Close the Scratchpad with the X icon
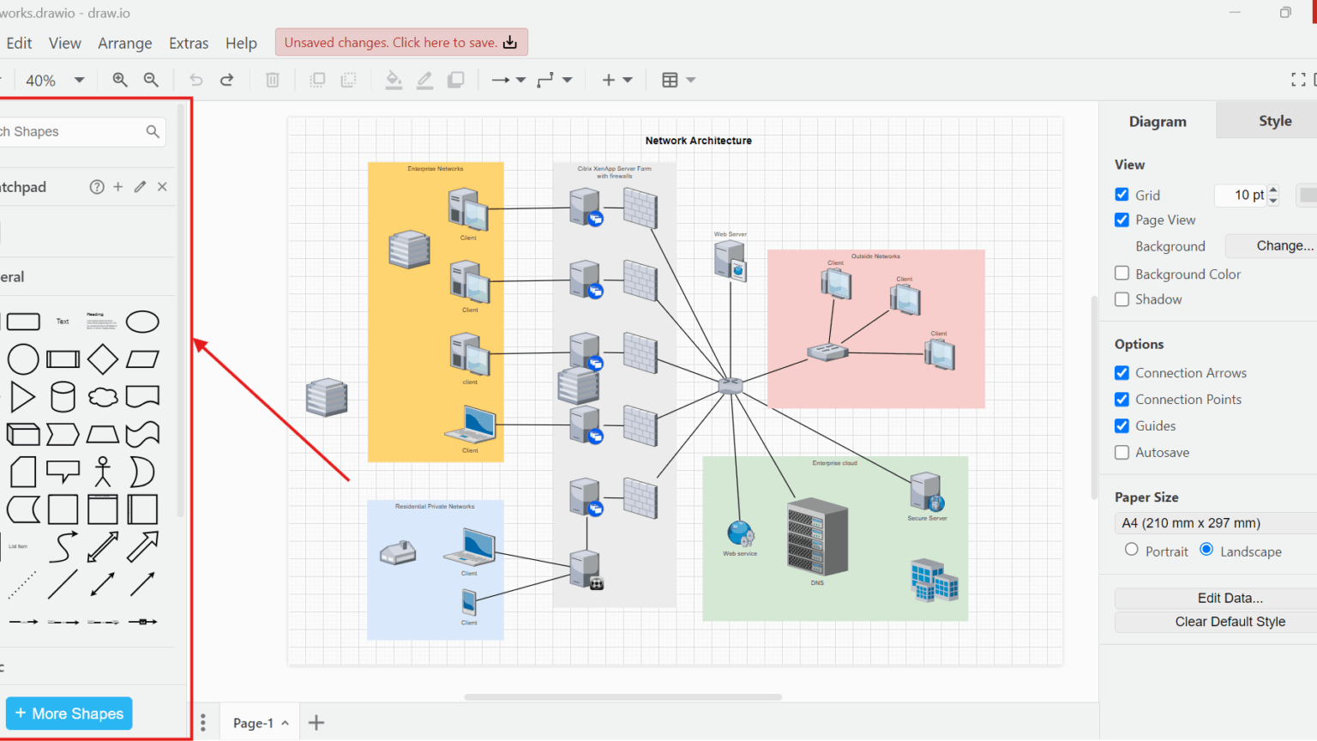1317x741 pixels. point(162,187)
